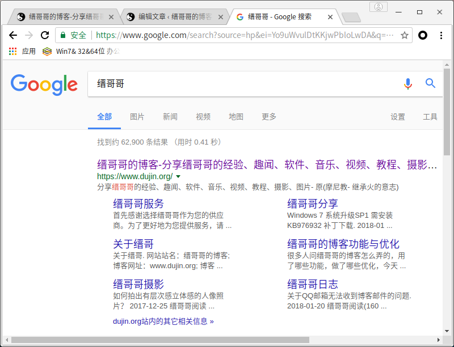The width and height of the screenshot is (454, 347).
Task: Expand the 更多 search categories menu
Action: 269,117
